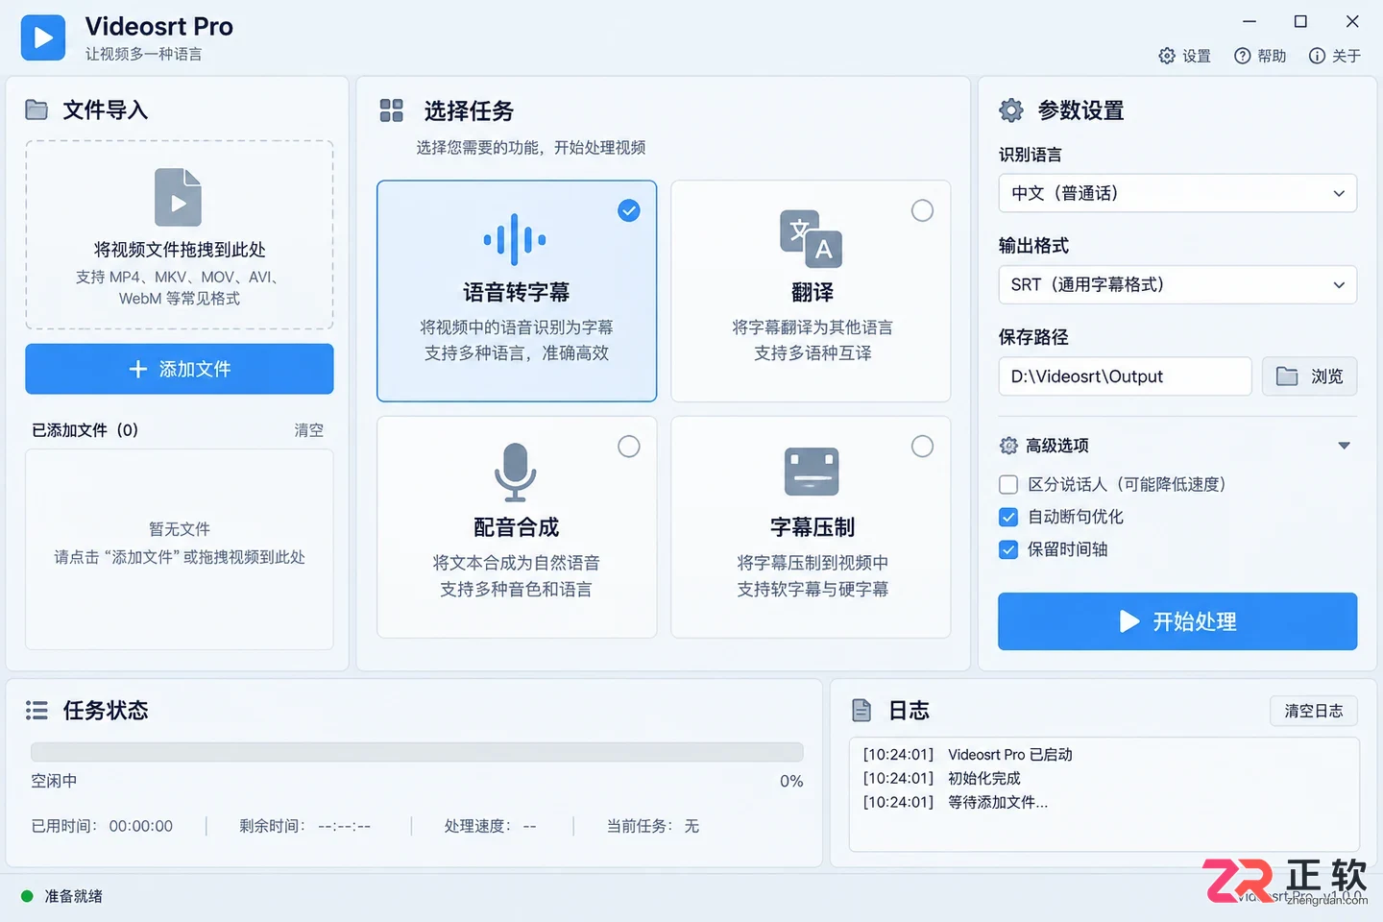The image size is (1383, 922).
Task: Click log entry '等待添加文件...'
Action: click(x=998, y=802)
